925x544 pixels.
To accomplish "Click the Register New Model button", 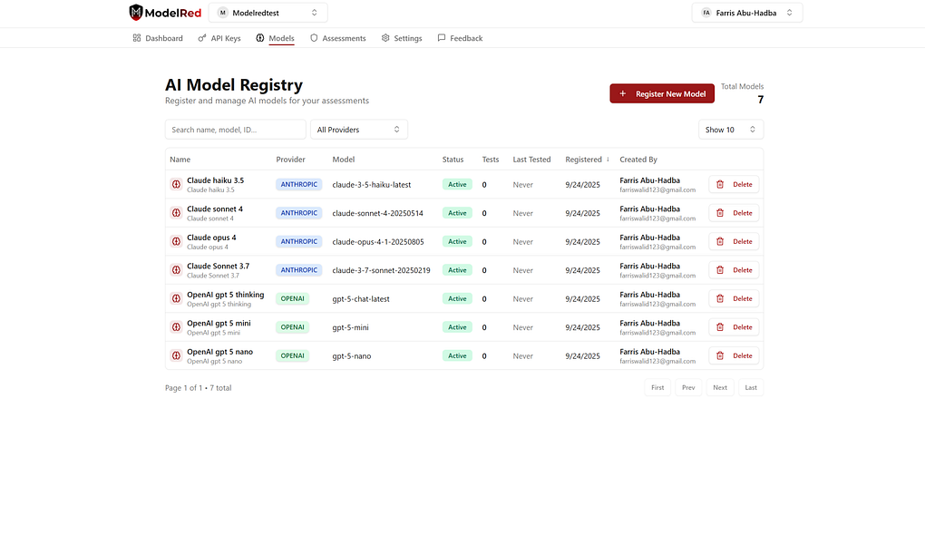I will (x=662, y=93).
